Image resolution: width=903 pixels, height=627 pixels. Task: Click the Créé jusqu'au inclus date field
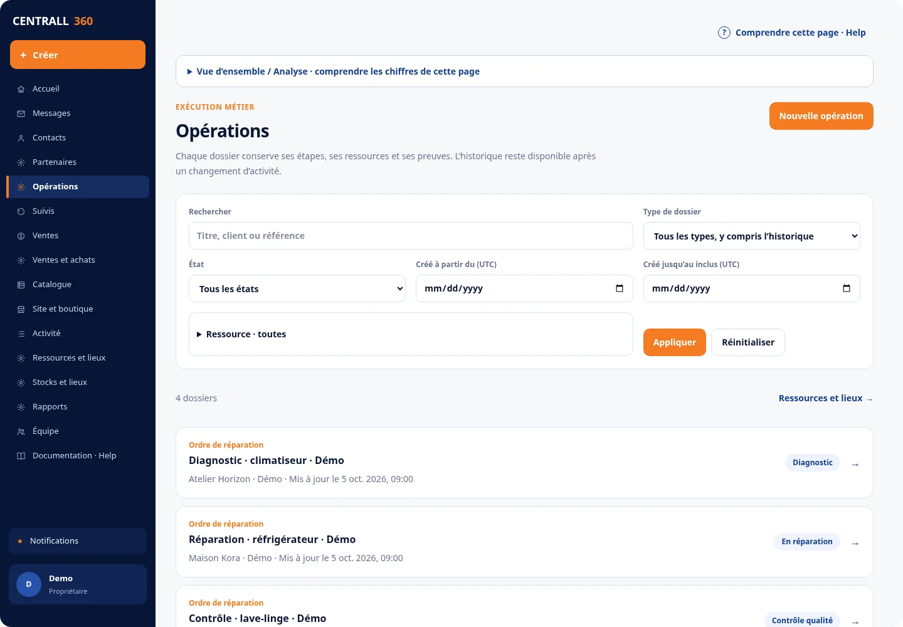point(751,288)
